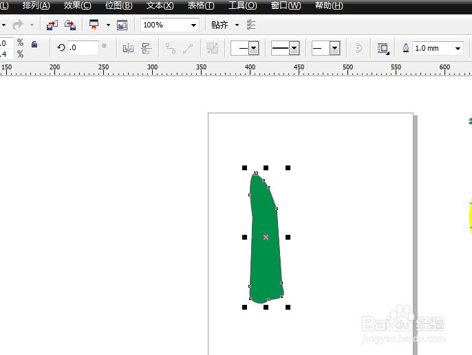This screenshot has height=355, width=472.
Task: Open the 文本(X) menu
Action: coord(160,5)
